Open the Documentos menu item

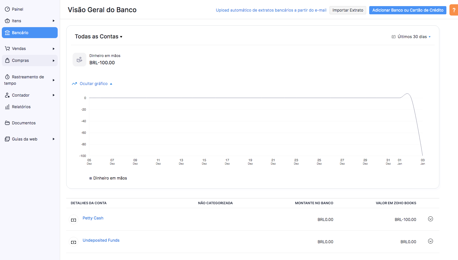(30, 123)
